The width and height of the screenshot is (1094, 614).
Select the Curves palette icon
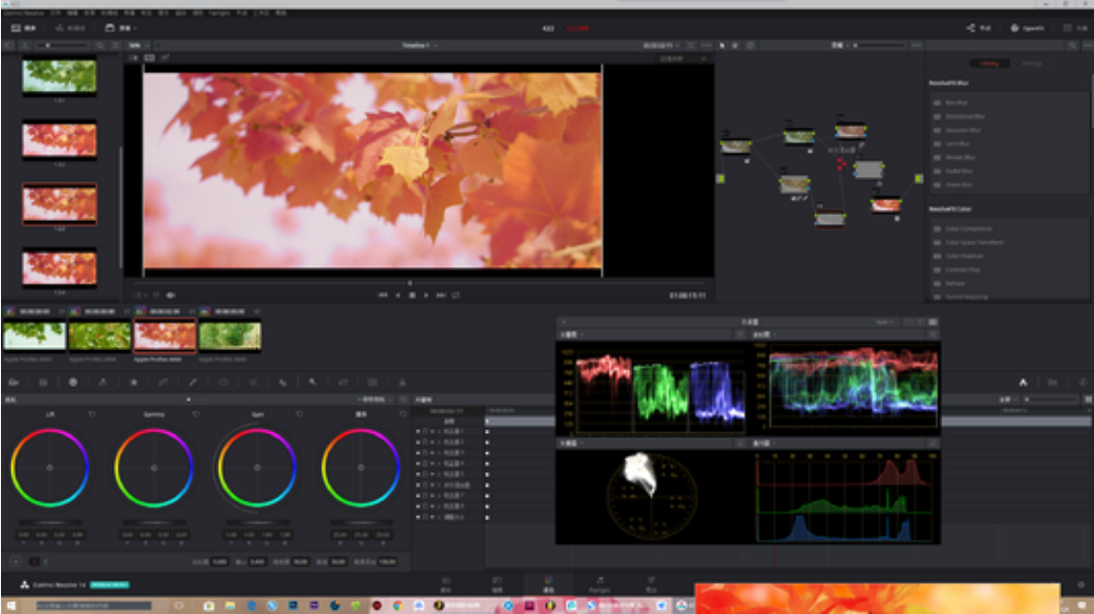pyautogui.click(x=162, y=382)
